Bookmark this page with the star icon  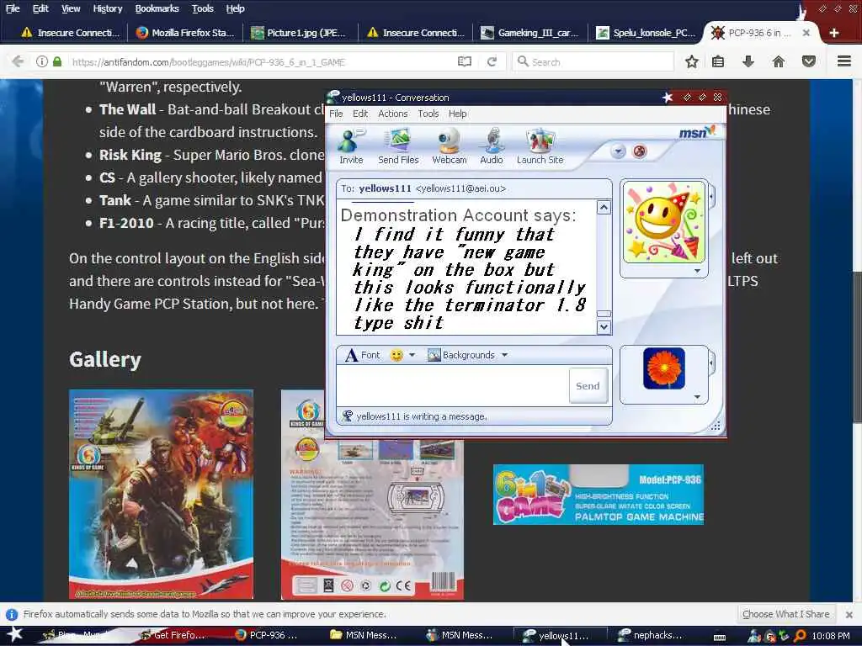[692, 61]
